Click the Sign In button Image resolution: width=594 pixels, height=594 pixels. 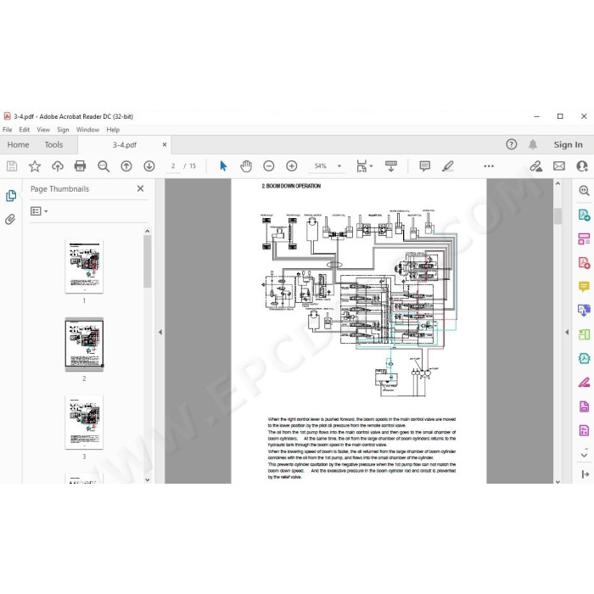pyautogui.click(x=568, y=144)
